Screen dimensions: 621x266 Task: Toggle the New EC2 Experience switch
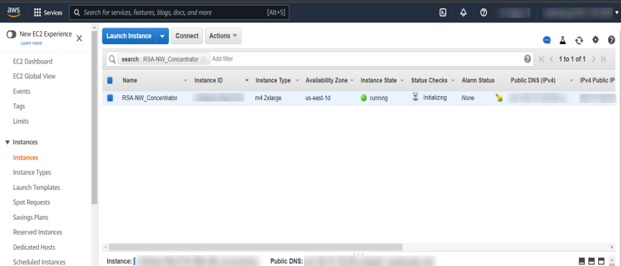coord(12,35)
